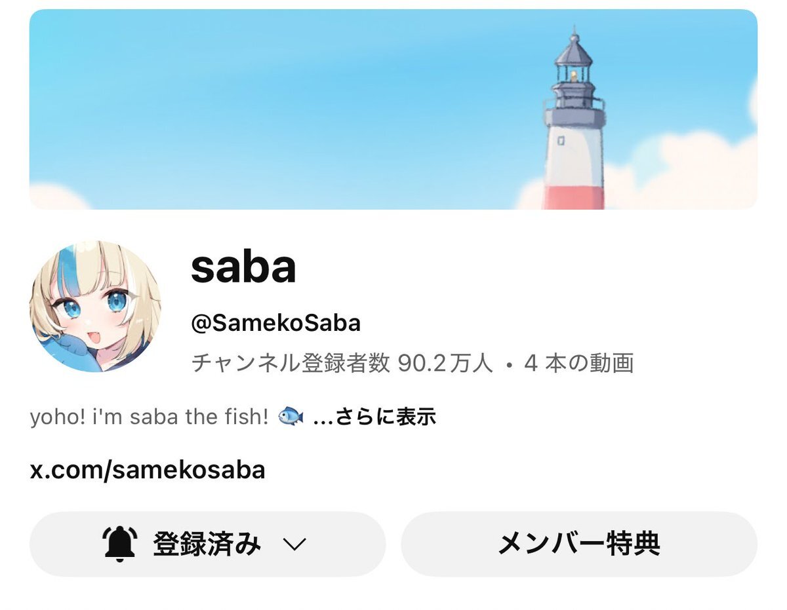
Task: Open the x.com/samekosaba link
Action: 148,470
